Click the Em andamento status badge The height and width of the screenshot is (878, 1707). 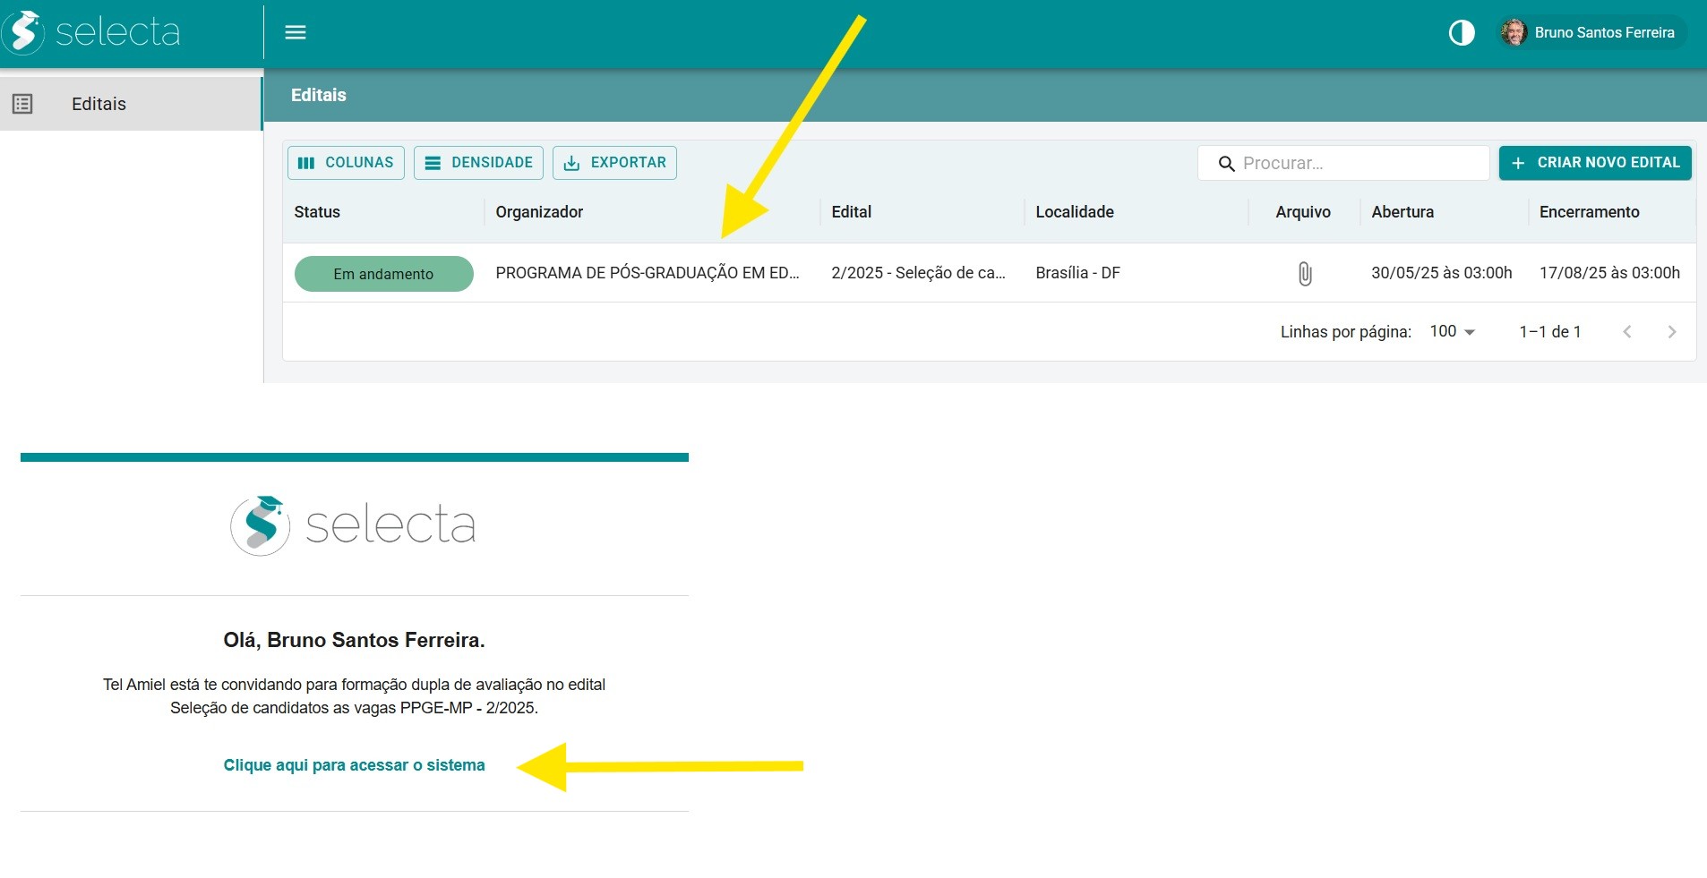[x=383, y=274]
